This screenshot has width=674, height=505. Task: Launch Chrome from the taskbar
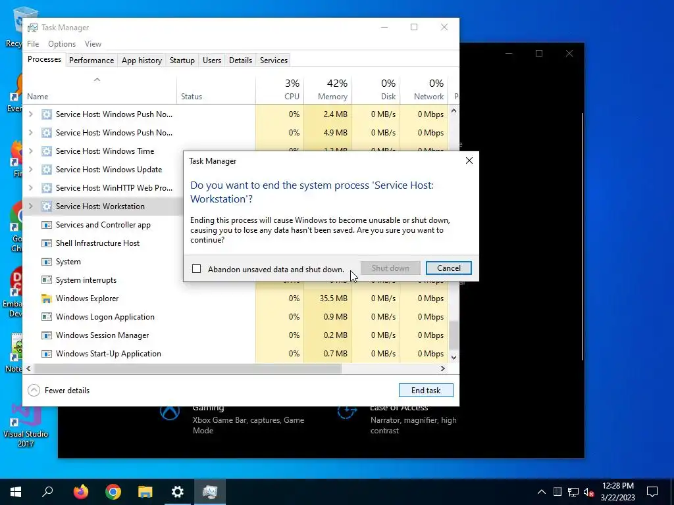click(113, 492)
